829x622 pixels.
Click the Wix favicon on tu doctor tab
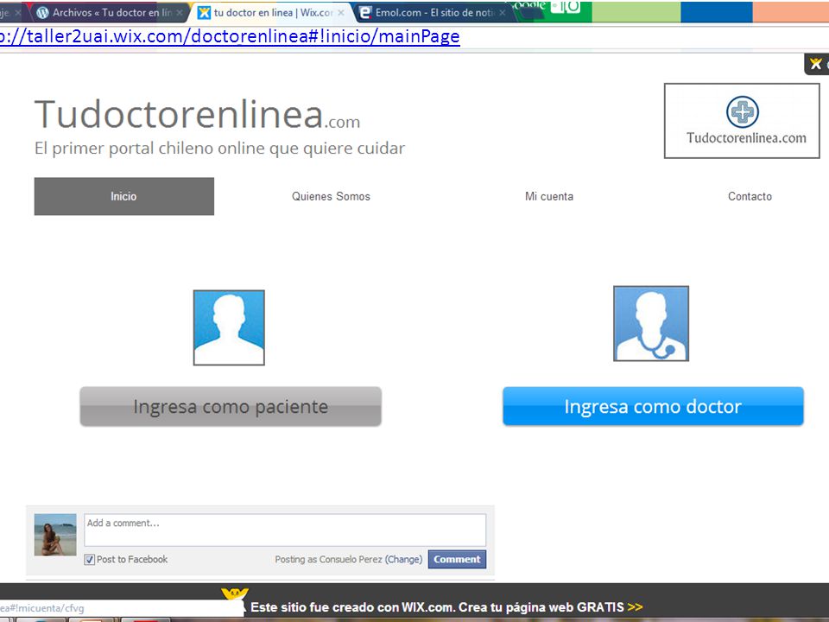point(204,13)
